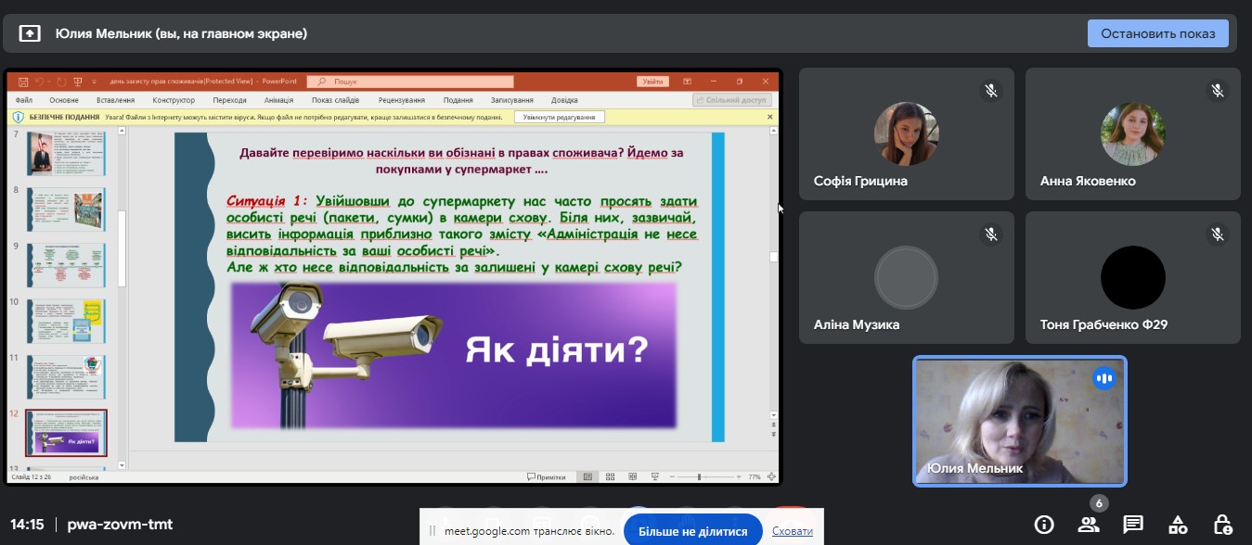Open Customize Quick Access Toolbar dropdown arrow
Image resolution: width=1252 pixels, height=545 pixels.
point(94,82)
